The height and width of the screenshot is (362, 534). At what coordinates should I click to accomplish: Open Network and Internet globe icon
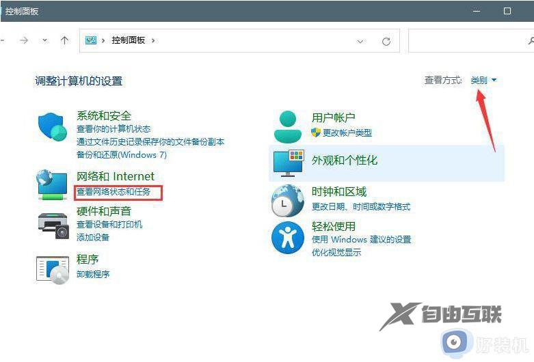[52, 184]
